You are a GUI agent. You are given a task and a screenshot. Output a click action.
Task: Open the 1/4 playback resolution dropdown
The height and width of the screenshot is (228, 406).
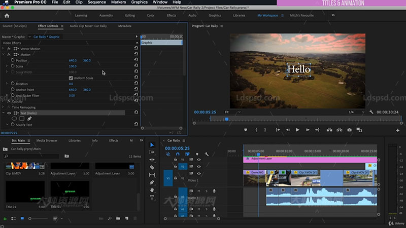pos(356,112)
